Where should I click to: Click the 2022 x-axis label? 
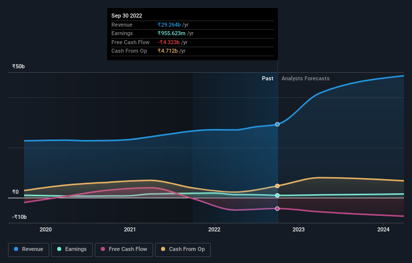click(214, 229)
